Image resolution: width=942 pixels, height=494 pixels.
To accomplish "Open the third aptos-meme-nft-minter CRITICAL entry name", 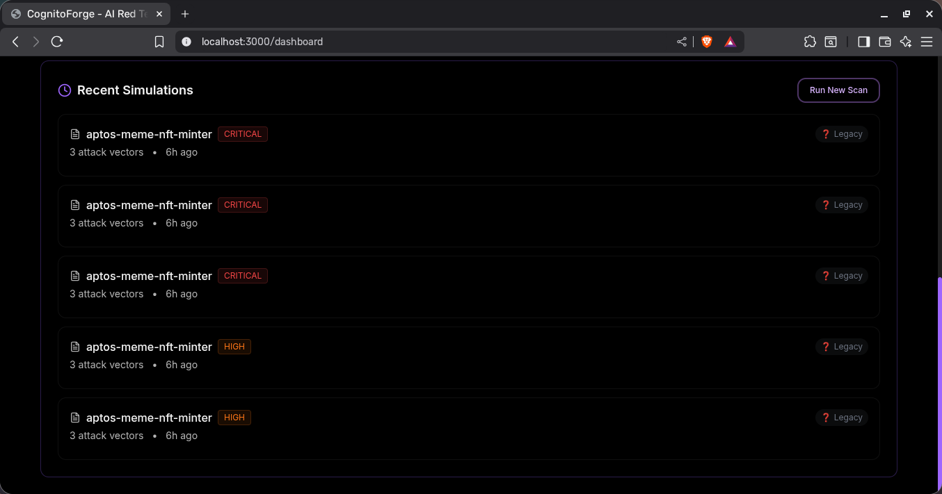I will coord(149,276).
